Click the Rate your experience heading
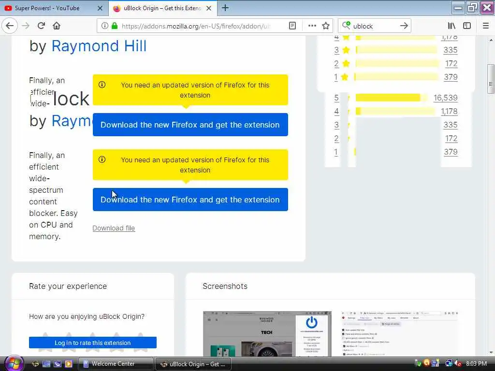Image resolution: width=495 pixels, height=371 pixels. click(68, 286)
